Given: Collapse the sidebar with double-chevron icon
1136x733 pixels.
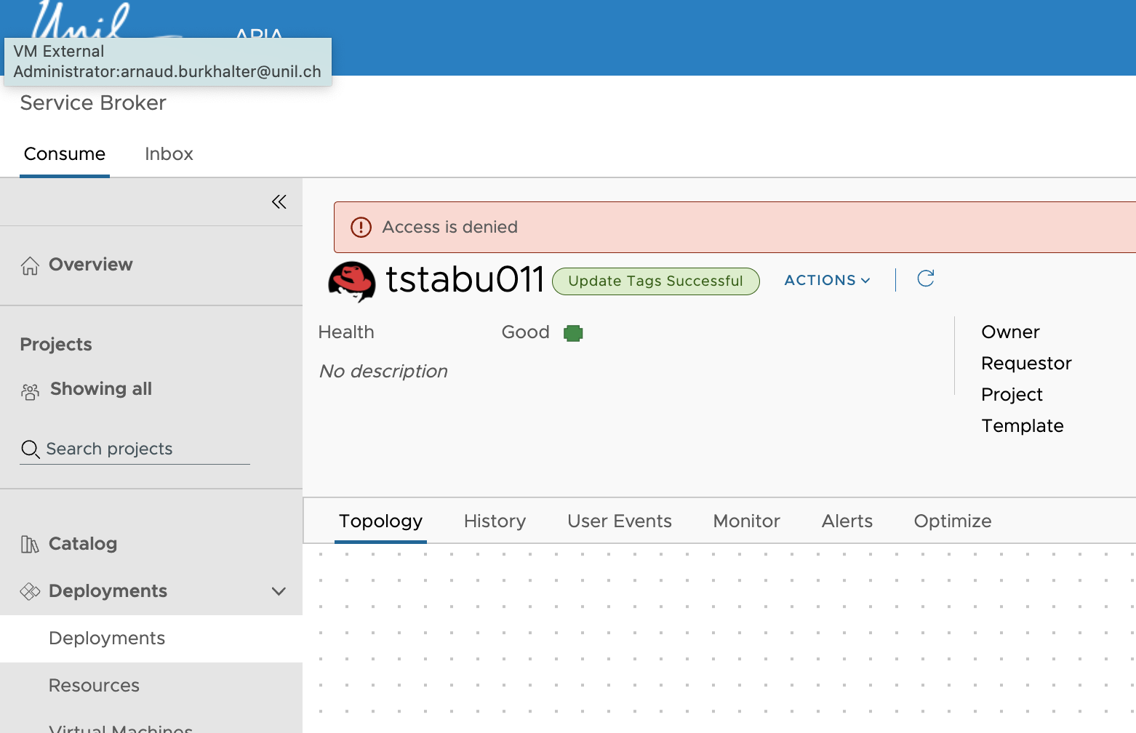Looking at the screenshot, I should tap(279, 202).
